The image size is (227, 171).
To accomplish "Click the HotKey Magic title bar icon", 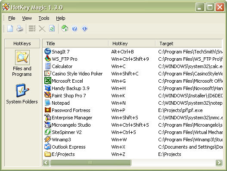I will 6,7.
